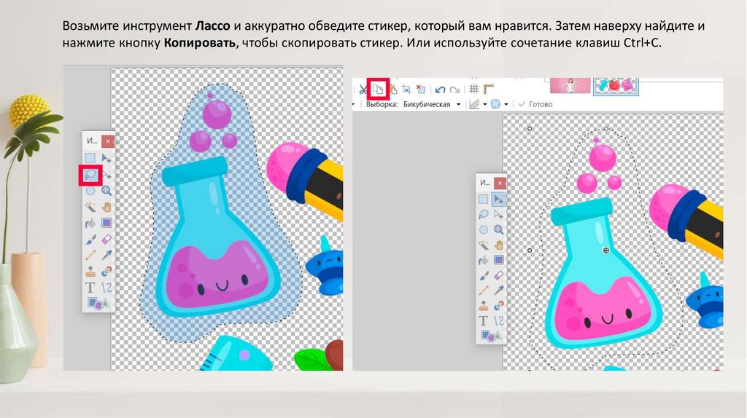Viewport: 747px width, 418px height.
Task: Switch to the stickers image thumbnail tab
Action: click(616, 85)
